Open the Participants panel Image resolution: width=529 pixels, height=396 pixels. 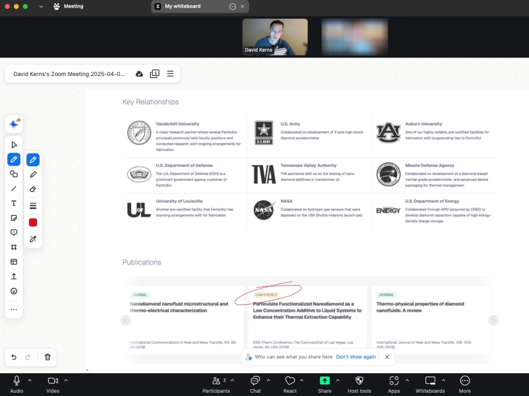(x=216, y=384)
